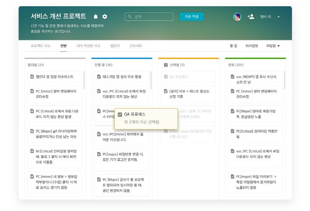Click the 멤버 10 label

(265, 17)
